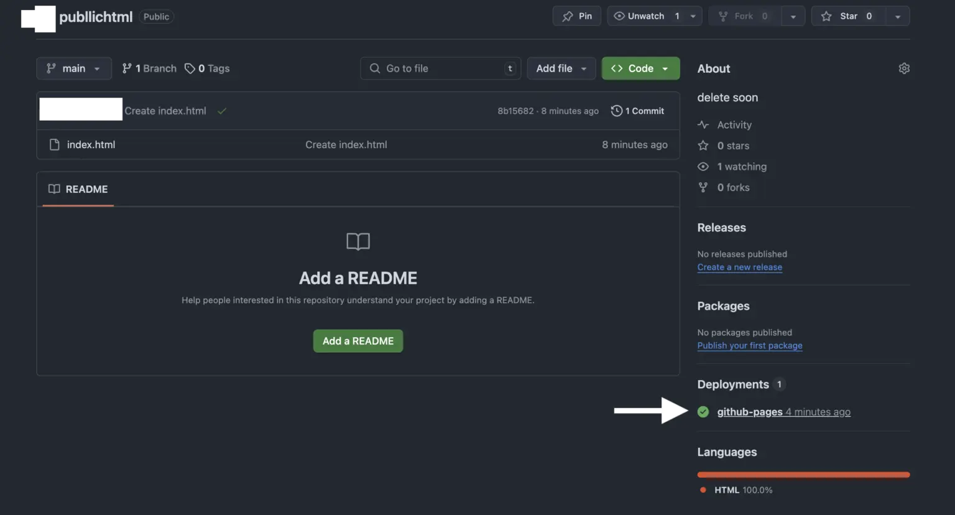Click the green check beside github-pages deployment
This screenshot has width=955, height=515.
point(703,411)
